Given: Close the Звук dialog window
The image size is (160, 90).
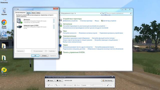Looking at the screenshot, I should click(56, 9).
